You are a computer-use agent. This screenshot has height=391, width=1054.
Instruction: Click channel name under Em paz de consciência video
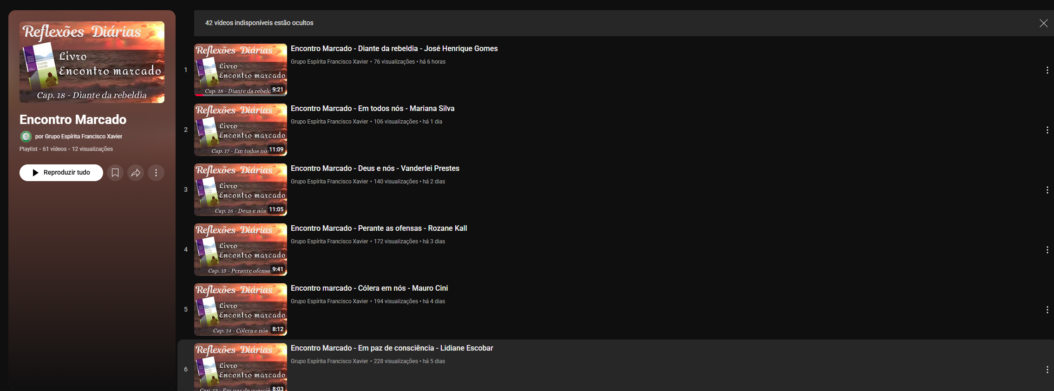[x=329, y=361]
